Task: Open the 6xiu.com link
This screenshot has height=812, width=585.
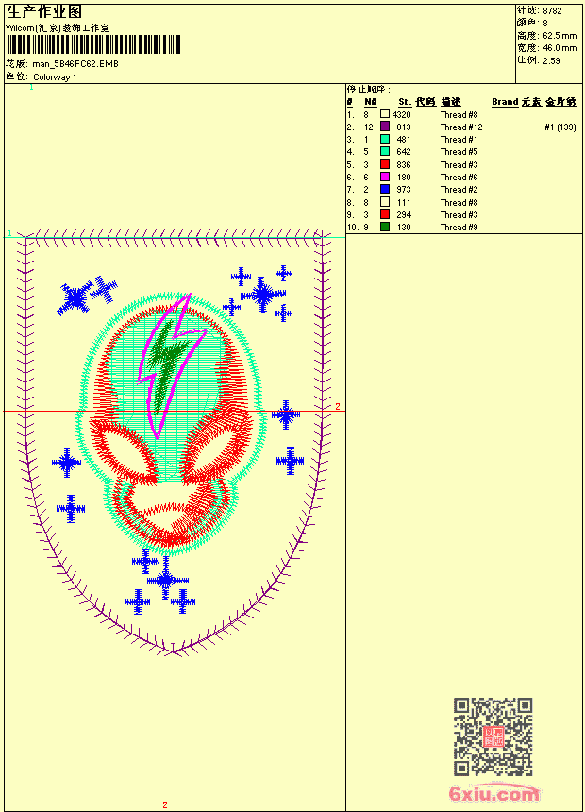Action: tap(494, 792)
